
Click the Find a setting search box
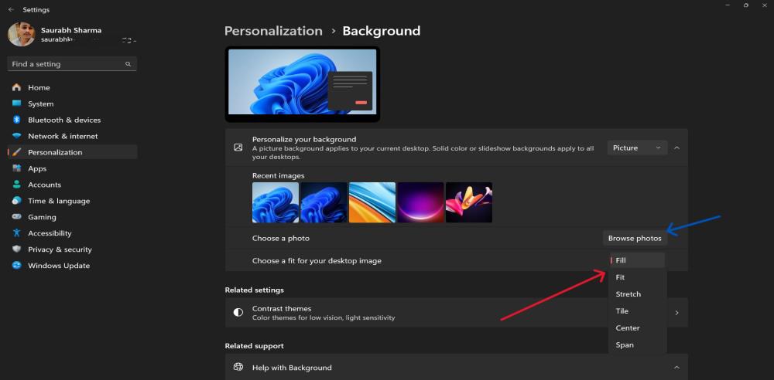[x=72, y=64]
